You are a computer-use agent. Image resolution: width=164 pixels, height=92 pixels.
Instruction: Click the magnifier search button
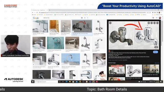coord(88,18)
